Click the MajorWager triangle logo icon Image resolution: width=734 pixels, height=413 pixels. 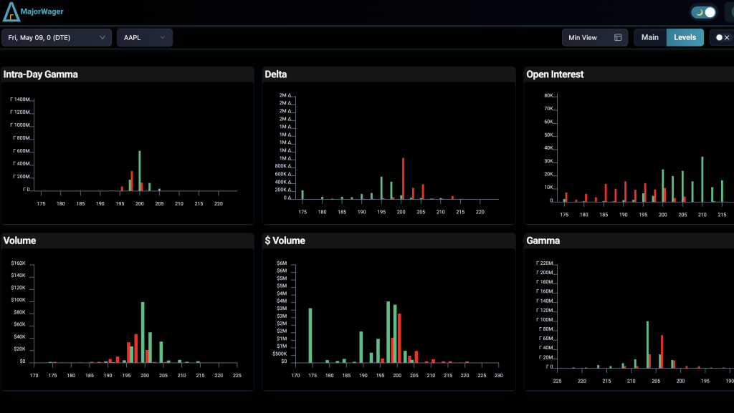click(11, 12)
